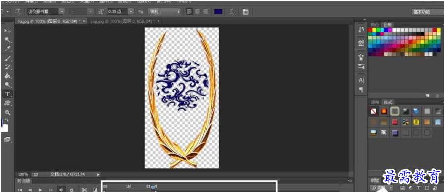This screenshot has width=444, height=192.
Task: Open the Warp Text dialog icon
Action: [x=232, y=12]
